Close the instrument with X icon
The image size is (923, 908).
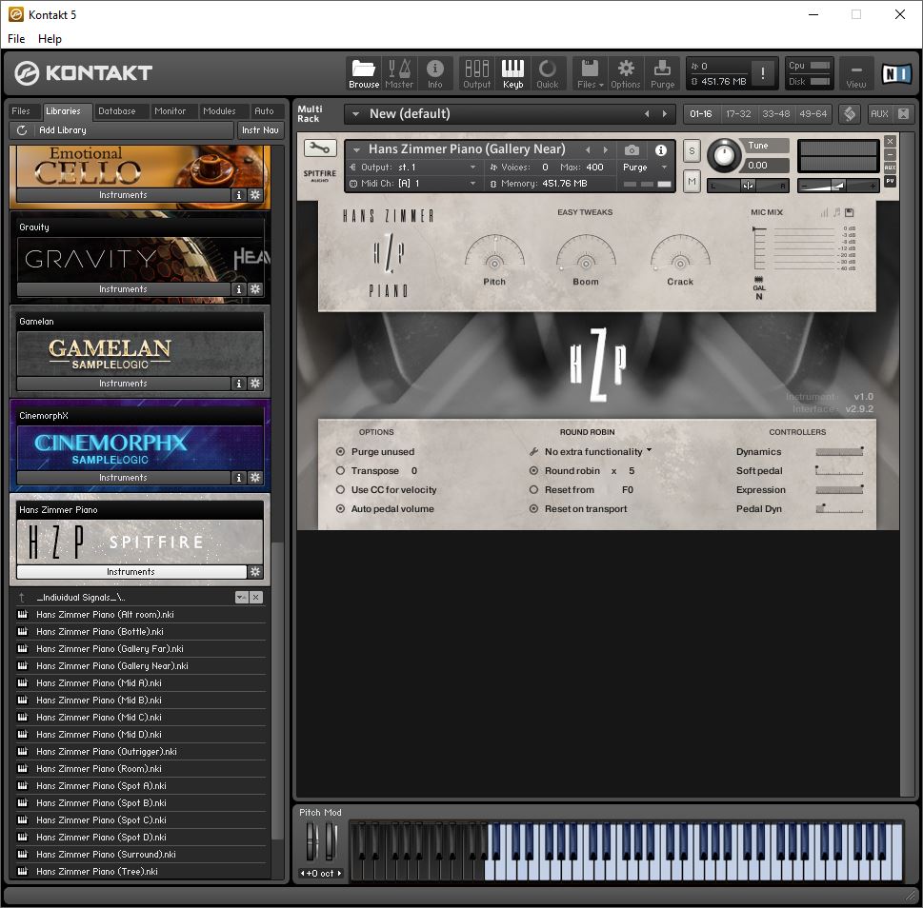(x=890, y=141)
